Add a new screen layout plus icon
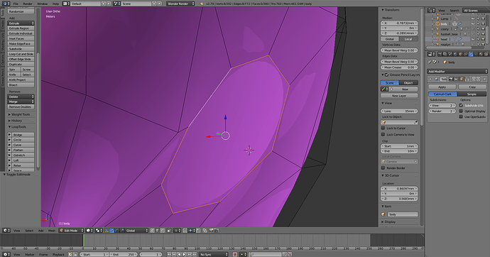The width and height of the screenshot is (490, 257). click(x=104, y=4)
